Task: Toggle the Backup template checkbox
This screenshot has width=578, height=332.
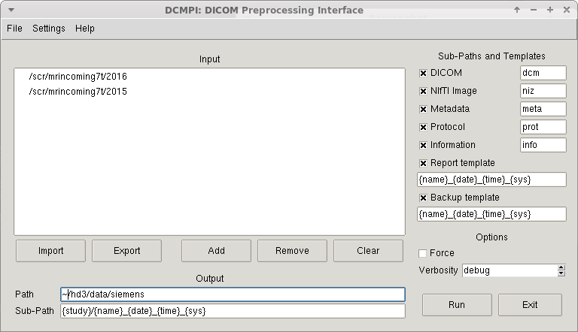Action: (423, 198)
